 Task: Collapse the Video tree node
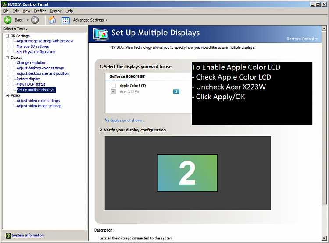point(7,95)
